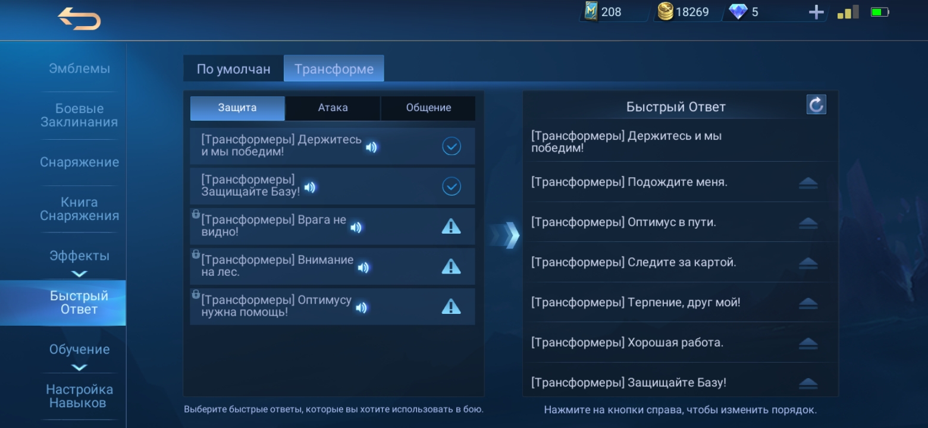
Task: Play audio for 'Врага не видно!'
Action: (356, 228)
